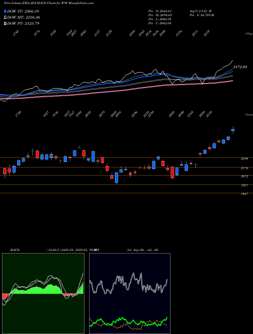Open the dark blue ADX indicator panel

point(130,294)
